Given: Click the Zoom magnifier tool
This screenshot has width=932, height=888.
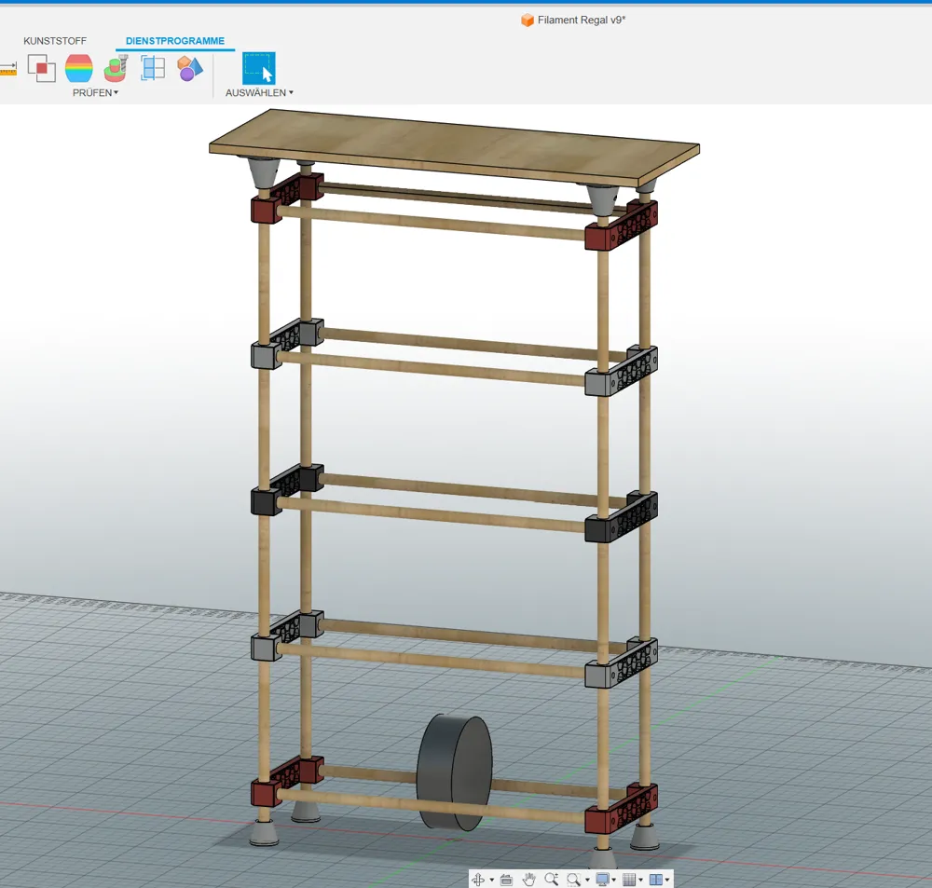Looking at the screenshot, I should point(551,879).
